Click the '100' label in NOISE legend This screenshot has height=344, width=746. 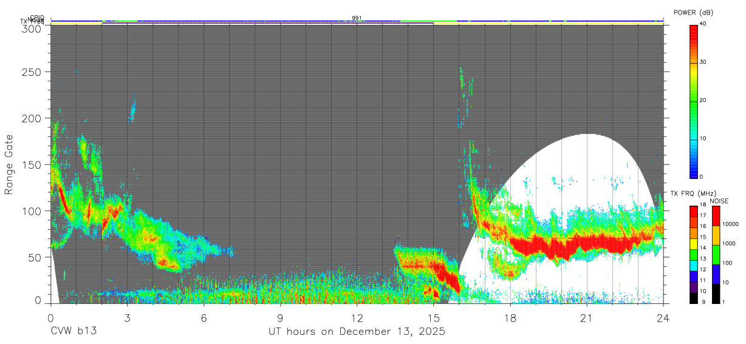pos(727,263)
